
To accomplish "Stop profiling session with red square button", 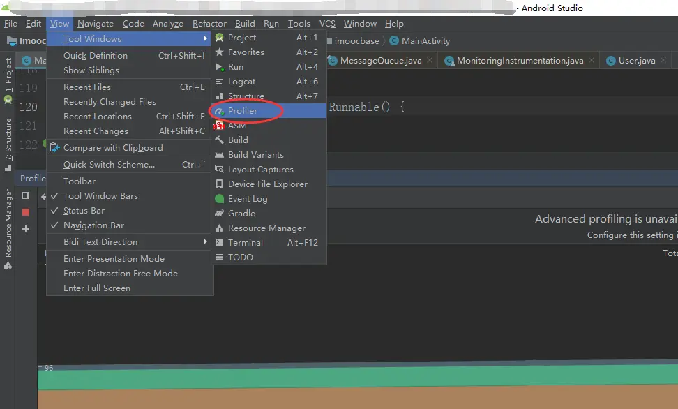I will (26, 212).
